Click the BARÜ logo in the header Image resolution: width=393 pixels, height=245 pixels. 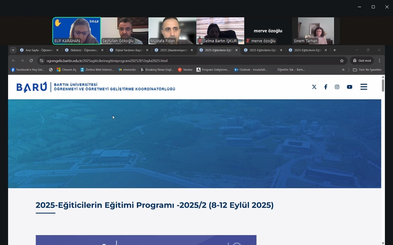(31, 87)
